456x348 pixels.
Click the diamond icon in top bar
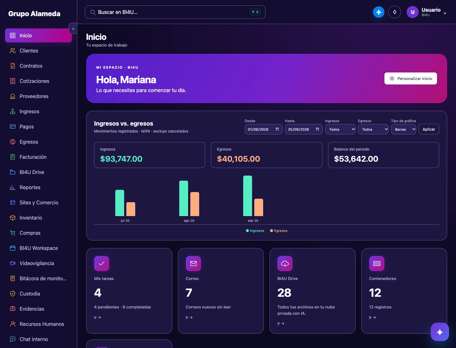(395, 12)
